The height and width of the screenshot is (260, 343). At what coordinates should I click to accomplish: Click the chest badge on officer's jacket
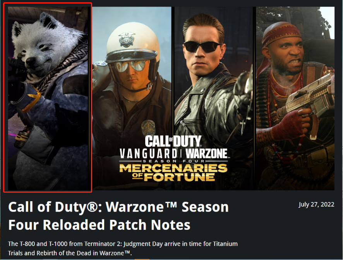(148, 127)
